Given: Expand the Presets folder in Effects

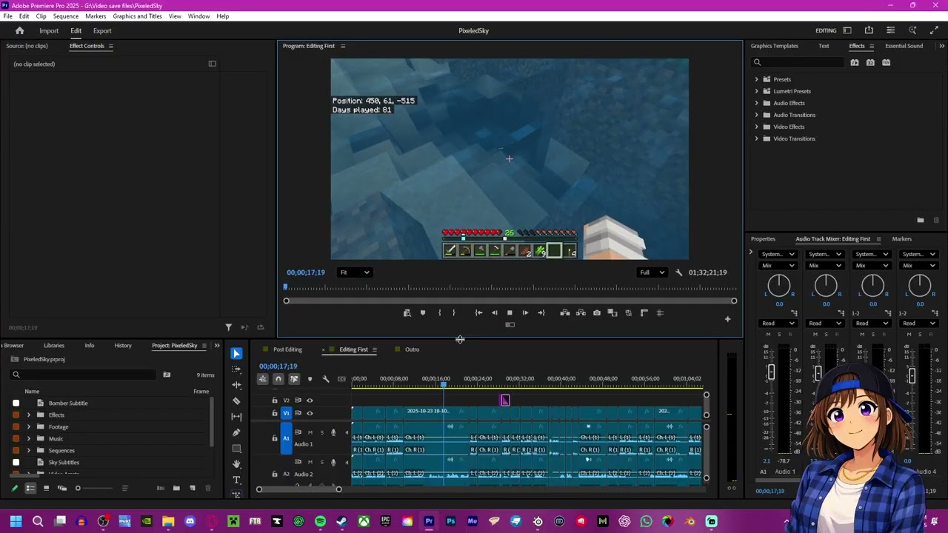Looking at the screenshot, I should [756, 79].
